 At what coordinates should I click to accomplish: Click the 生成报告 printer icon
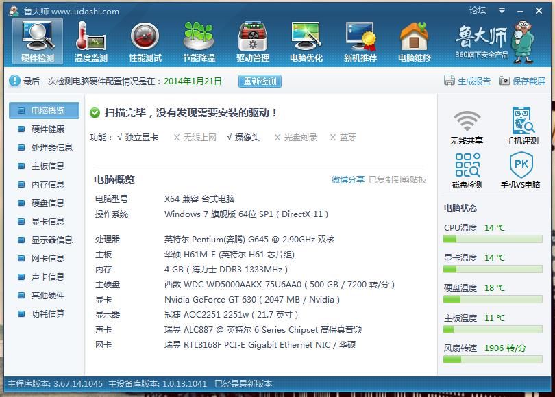click(449, 81)
